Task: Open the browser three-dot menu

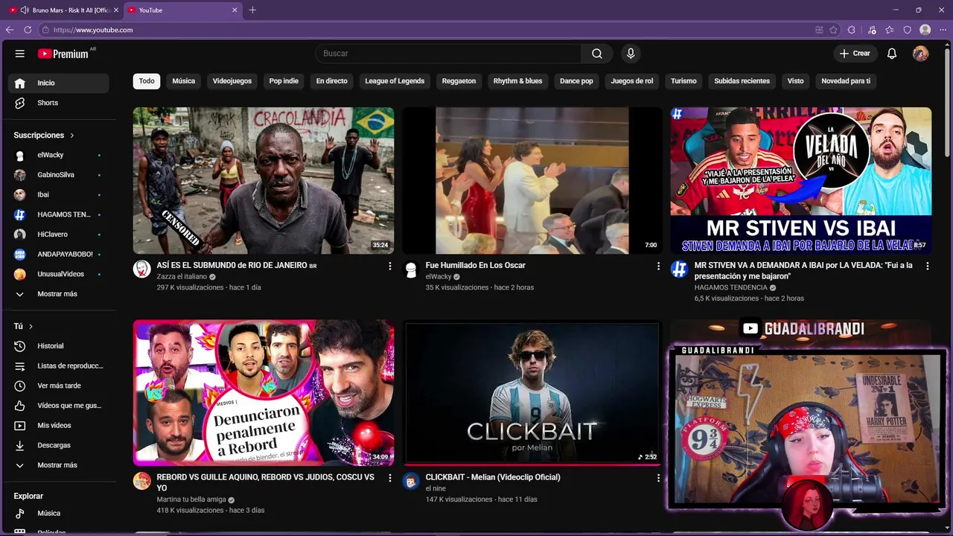Action: tap(943, 30)
